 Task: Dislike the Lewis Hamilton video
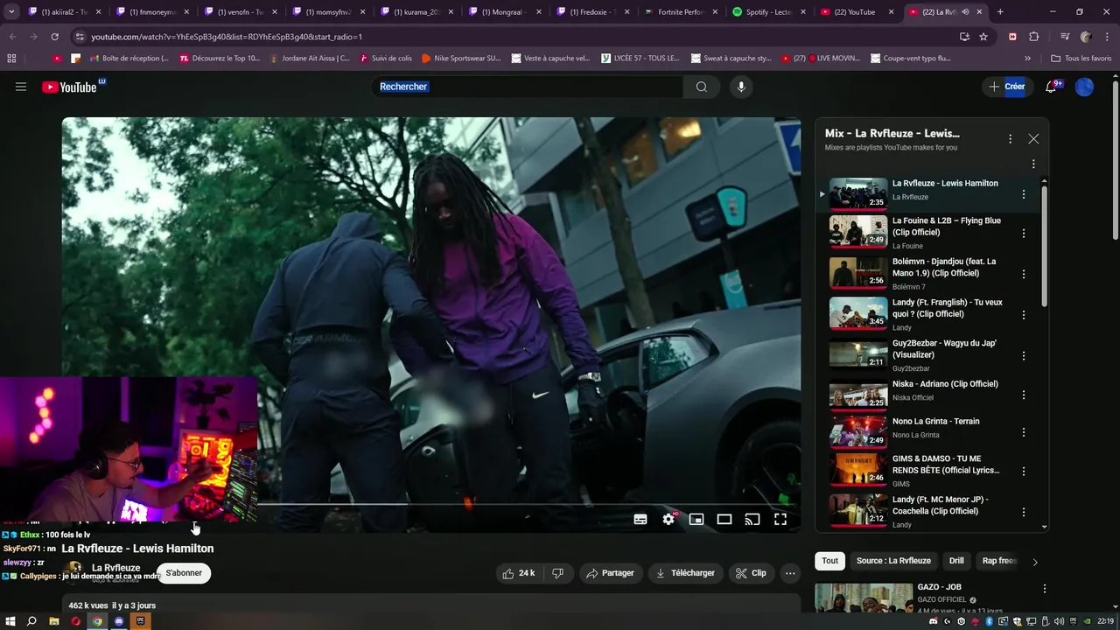[x=557, y=573]
